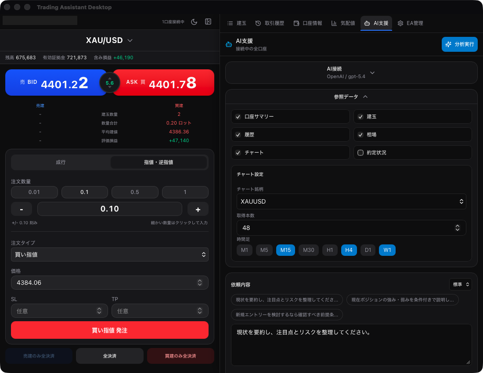This screenshot has width=483, height=373.
Task: Switch to the 成行 order tab
Action: (x=61, y=162)
